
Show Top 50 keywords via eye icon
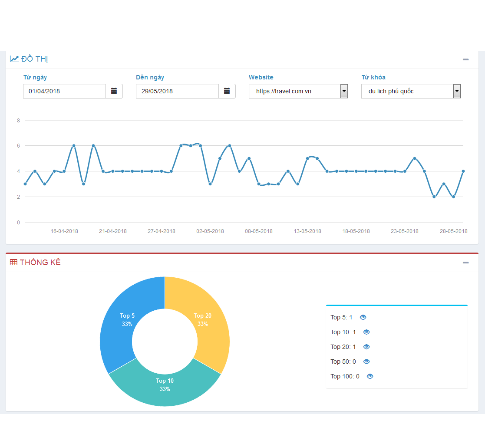(x=366, y=362)
